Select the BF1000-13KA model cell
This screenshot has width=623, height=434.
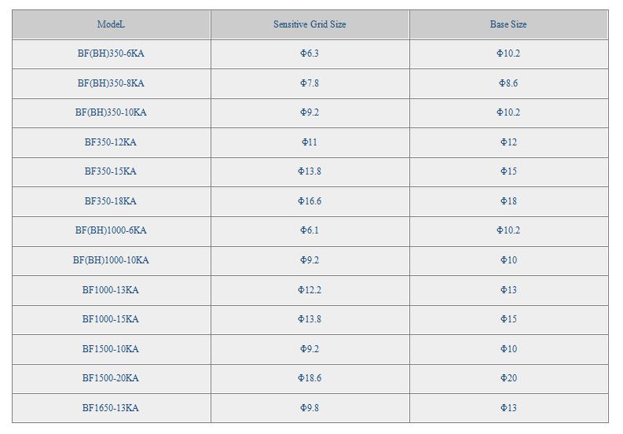111,290
